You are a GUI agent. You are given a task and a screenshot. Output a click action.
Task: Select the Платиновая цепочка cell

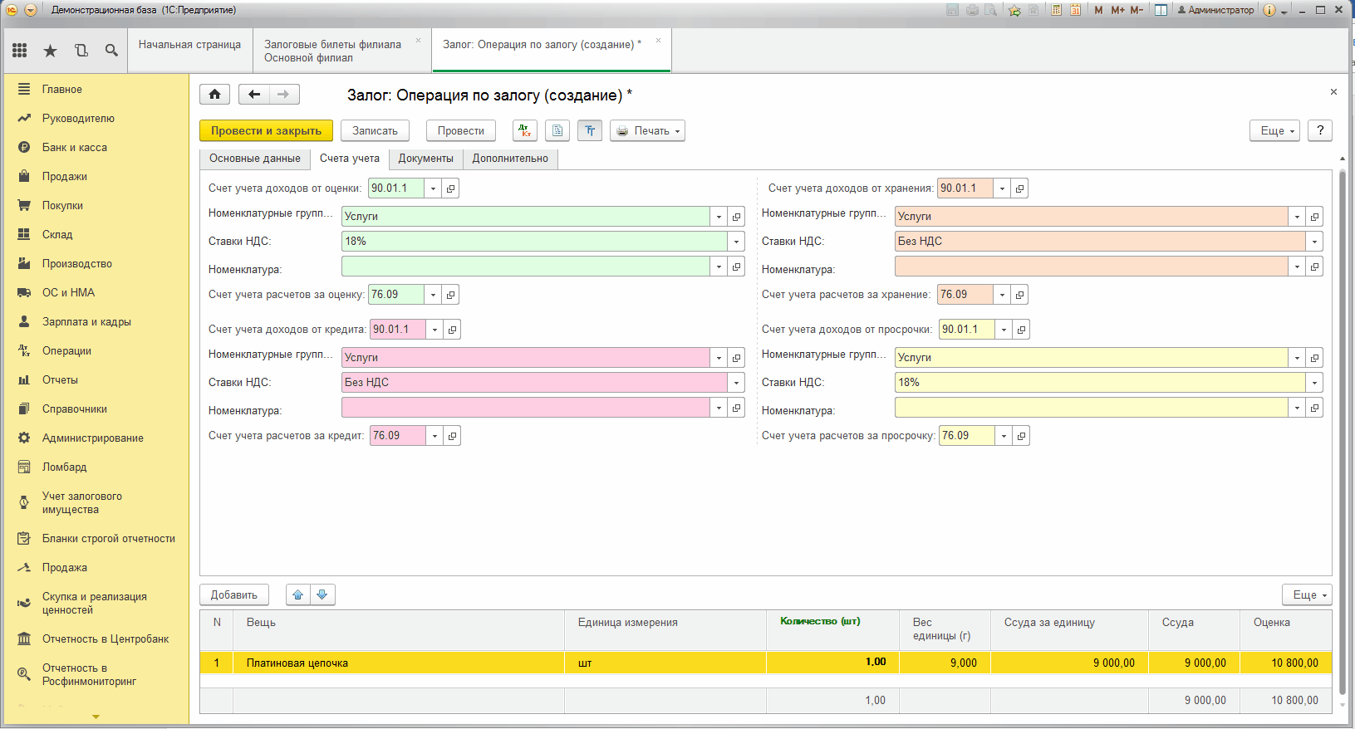coord(399,663)
